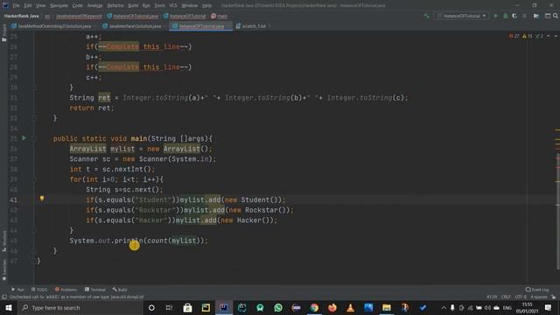Image resolution: width=560 pixels, height=315 pixels.
Task: Click the main method breadcrumb
Action: coord(220,16)
